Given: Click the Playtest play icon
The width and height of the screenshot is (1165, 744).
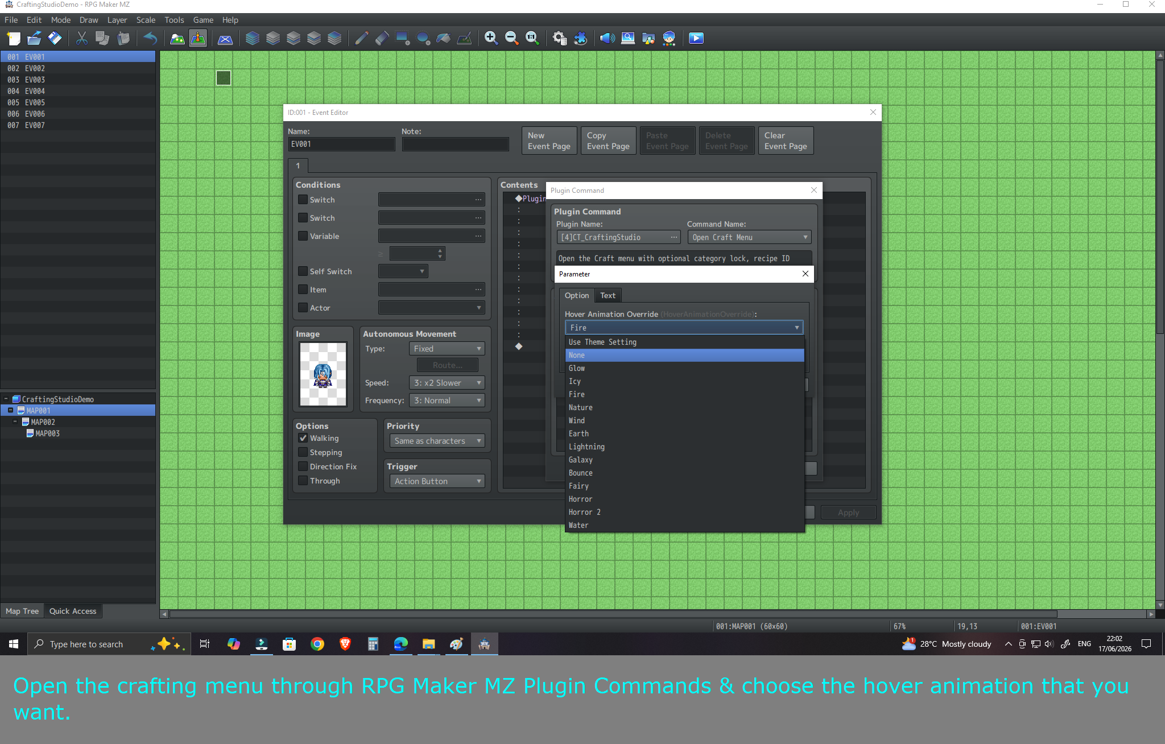Looking at the screenshot, I should [696, 38].
